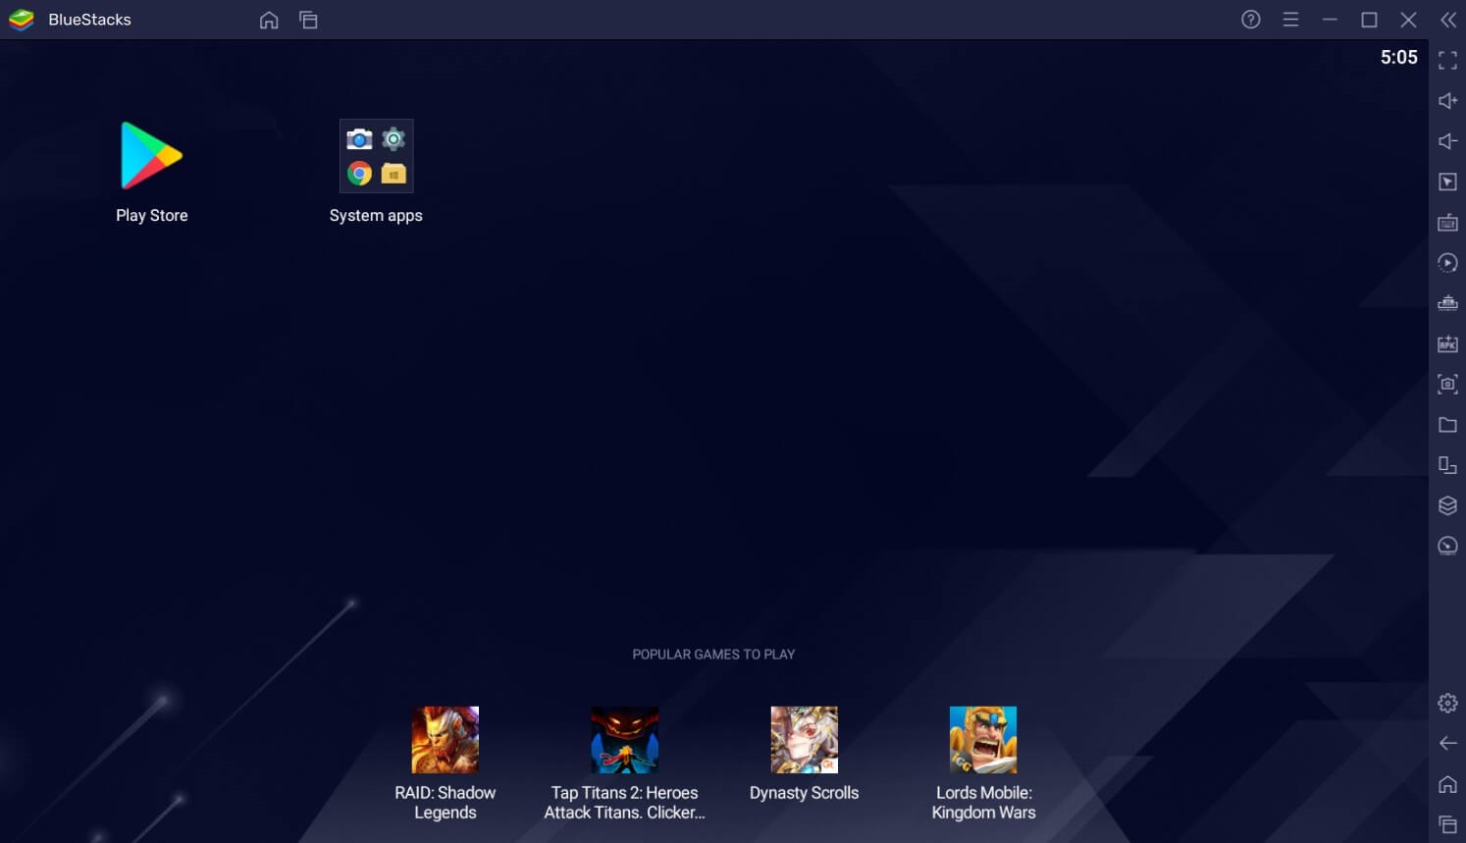Screen dimensions: 1466x843
Task: Open the Google Play Store
Action: pyautogui.click(x=151, y=154)
